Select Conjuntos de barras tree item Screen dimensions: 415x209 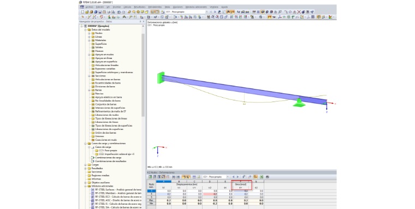coord(106,104)
